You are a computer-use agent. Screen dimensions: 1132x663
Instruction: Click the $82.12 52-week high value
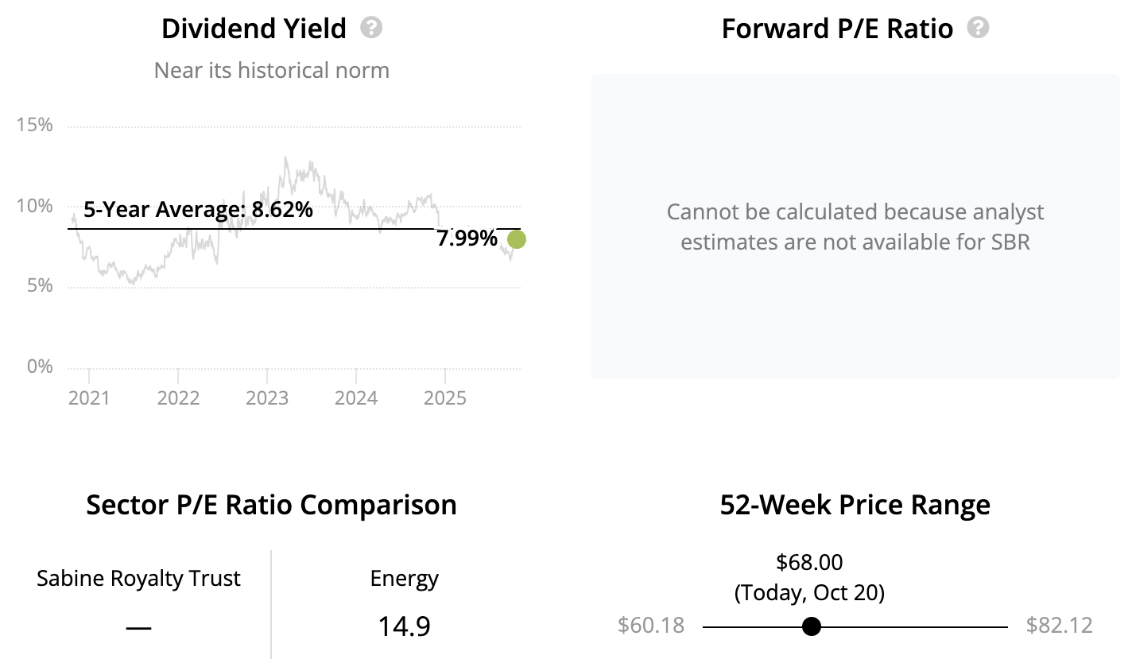pos(1059,626)
